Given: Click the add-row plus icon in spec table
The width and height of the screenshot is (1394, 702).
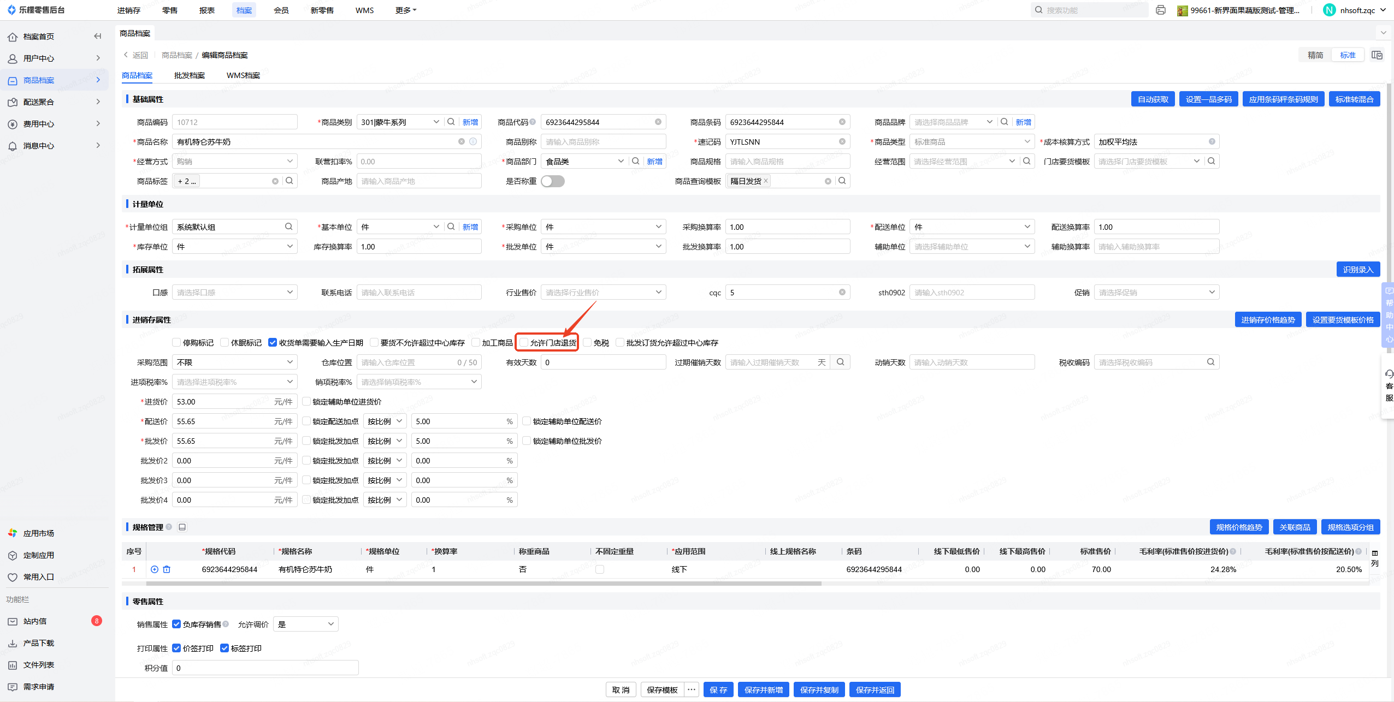Looking at the screenshot, I should pos(155,569).
